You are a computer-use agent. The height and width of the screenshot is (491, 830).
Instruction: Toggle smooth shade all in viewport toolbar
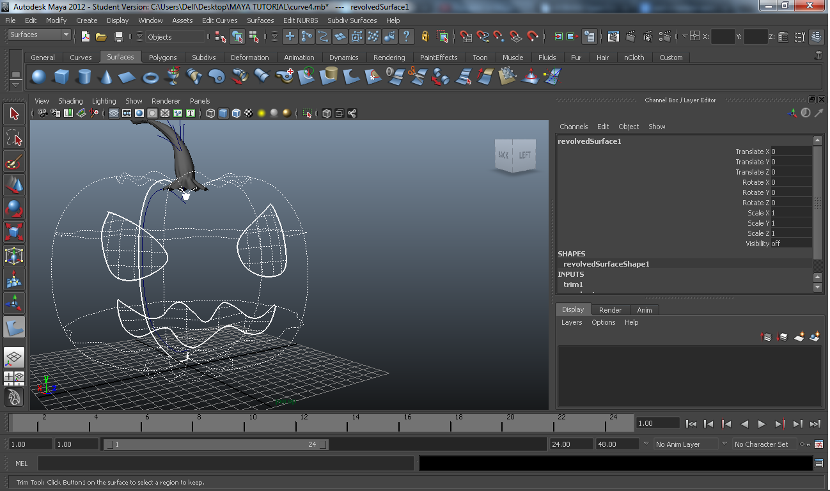tap(223, 114)
